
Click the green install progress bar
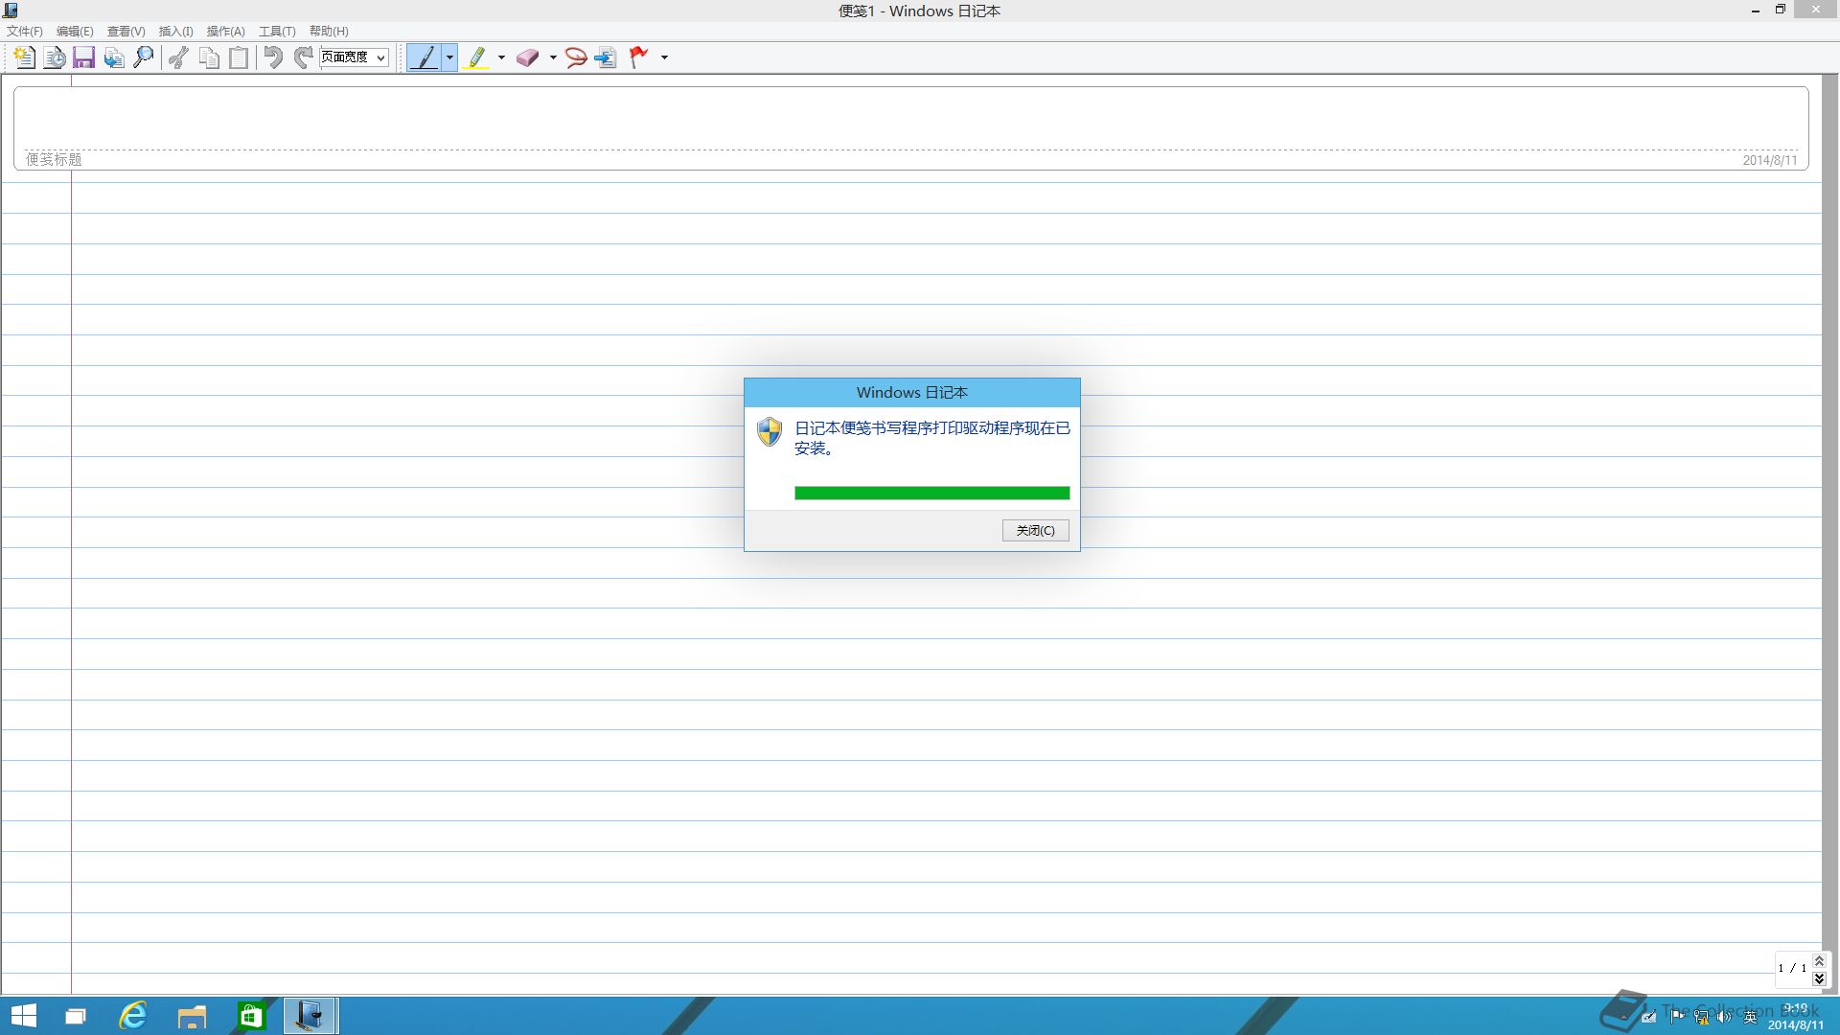(931, 493)
